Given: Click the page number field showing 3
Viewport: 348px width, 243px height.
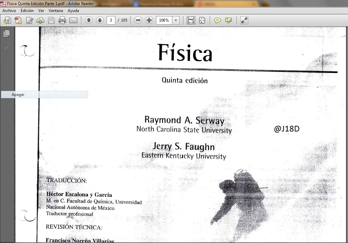Looking at the screenshot, I should 111,20.
